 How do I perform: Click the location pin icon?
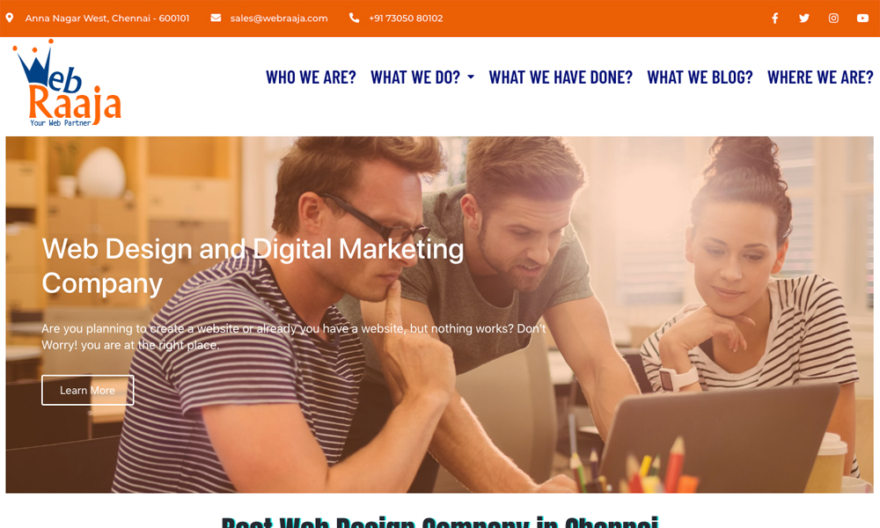tap(10, 18)
